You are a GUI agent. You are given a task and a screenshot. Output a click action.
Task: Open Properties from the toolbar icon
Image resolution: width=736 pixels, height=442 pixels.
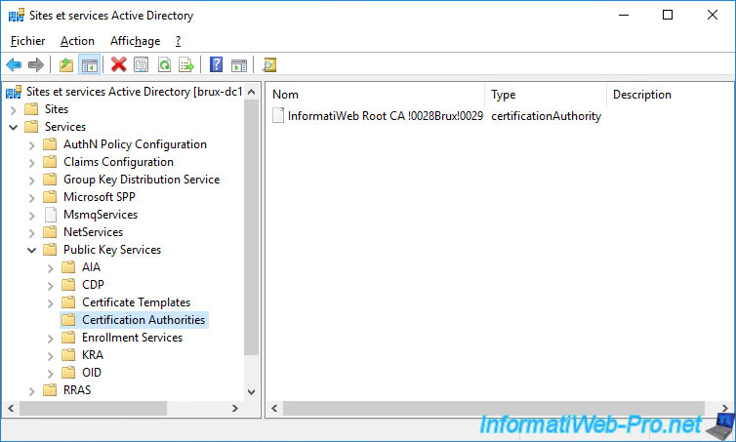click(142, 65)
